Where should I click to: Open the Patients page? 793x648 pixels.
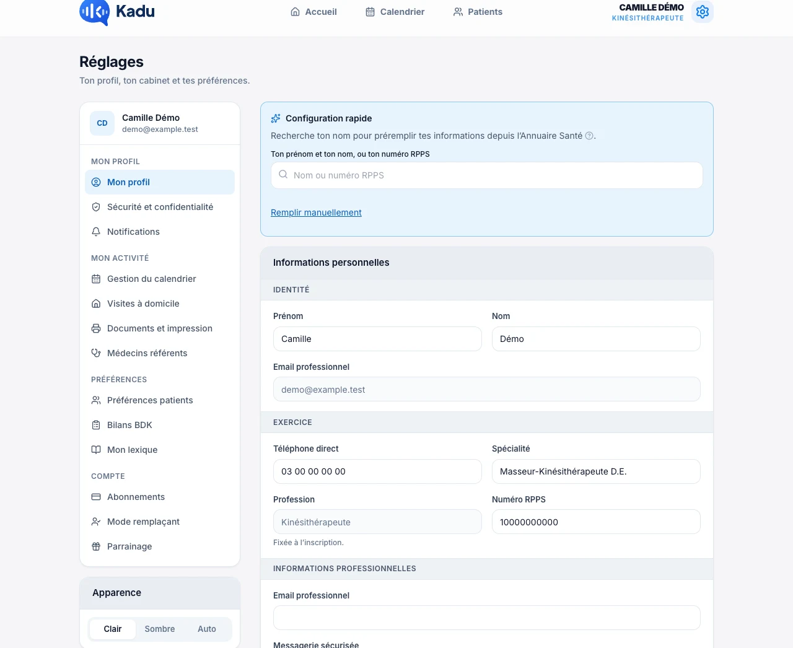[478, 12]
